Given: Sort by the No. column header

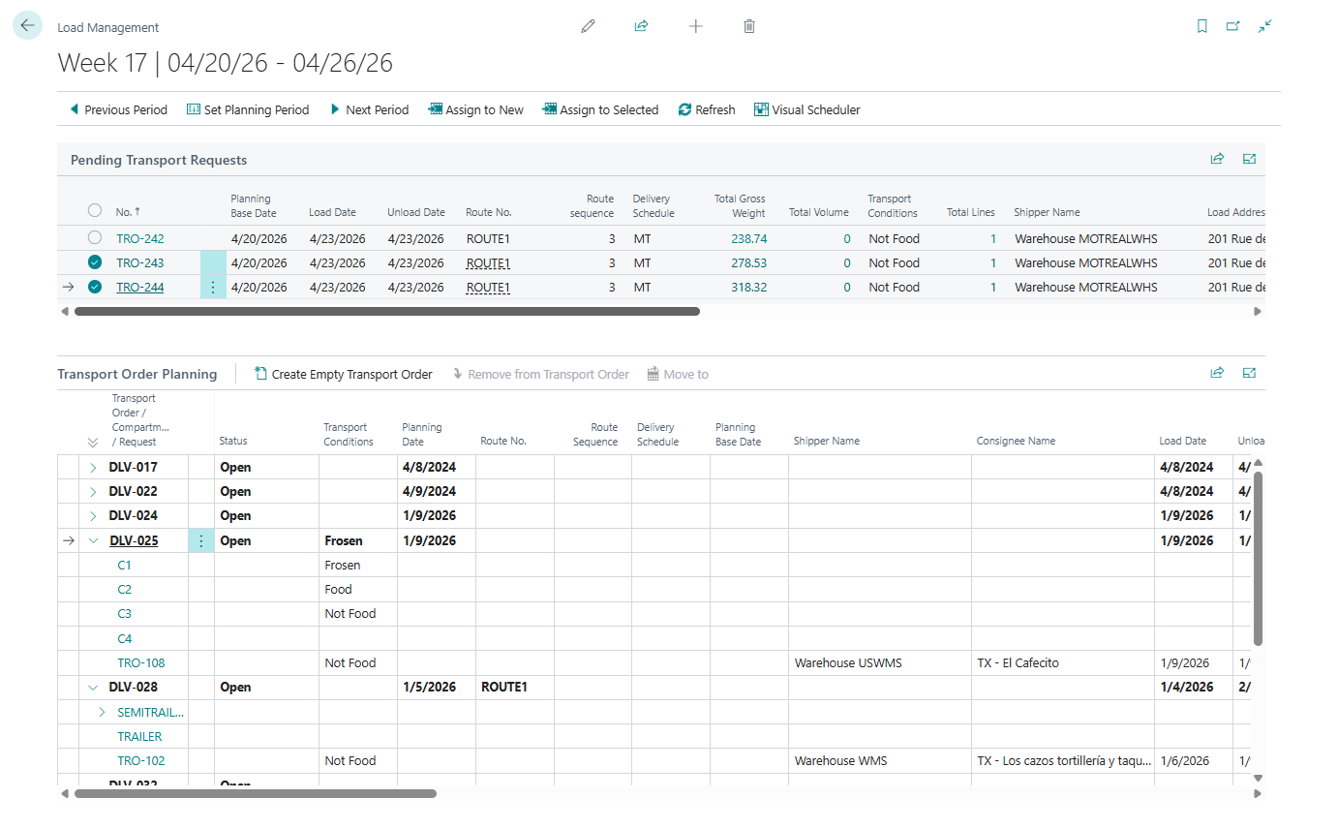Looking at the screenshot, I should click(x=123, y=211).
